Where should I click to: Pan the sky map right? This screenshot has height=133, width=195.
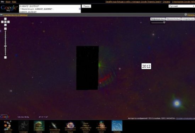pyautogui.click(x=9, y=22)
